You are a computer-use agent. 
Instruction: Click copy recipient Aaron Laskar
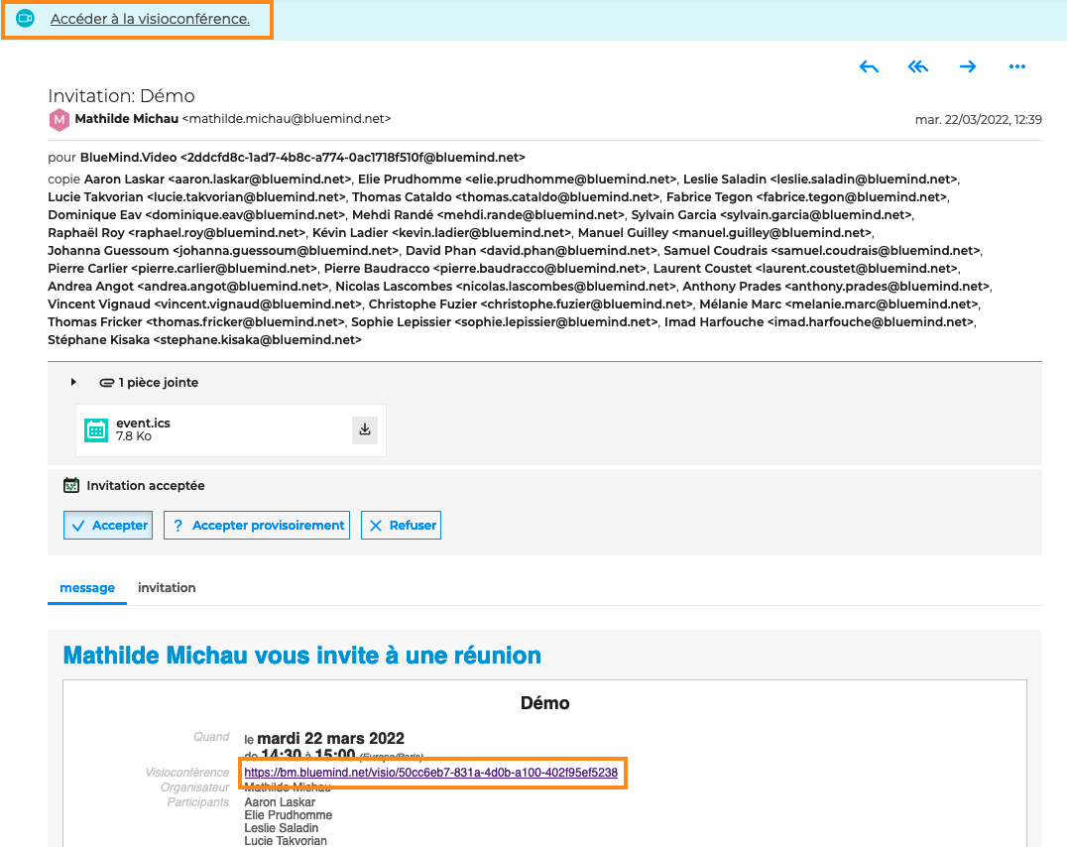pos(218,180)
